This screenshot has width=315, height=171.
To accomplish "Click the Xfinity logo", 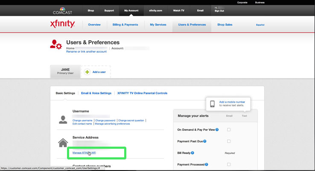I will click(x=62, y=24).
